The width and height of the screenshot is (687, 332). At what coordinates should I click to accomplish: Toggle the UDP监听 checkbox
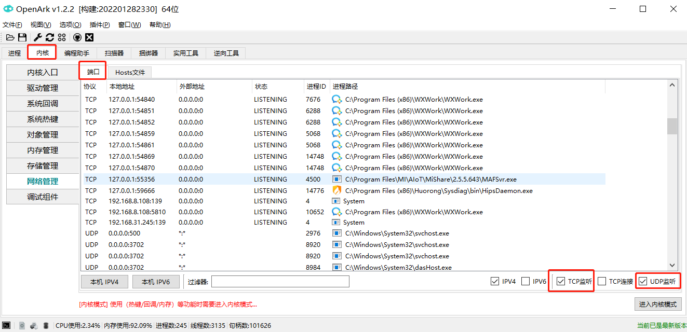643,281
